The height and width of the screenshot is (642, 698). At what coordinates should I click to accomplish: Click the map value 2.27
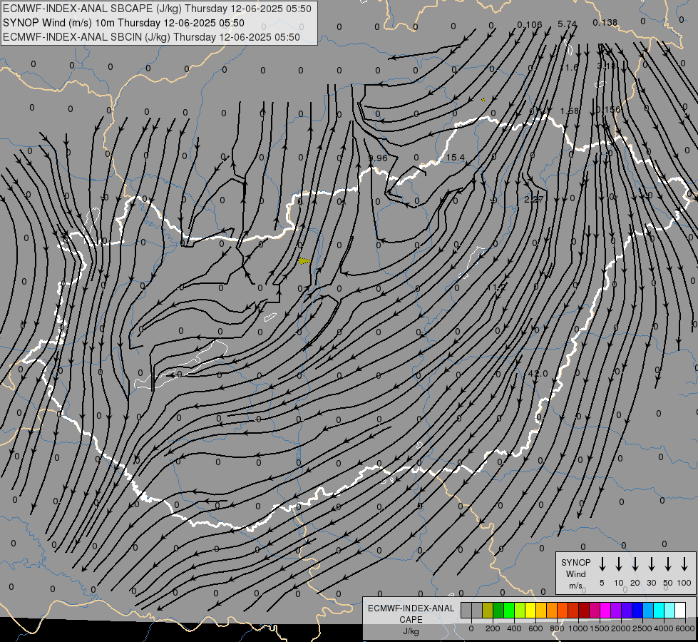tap(533, 199)
